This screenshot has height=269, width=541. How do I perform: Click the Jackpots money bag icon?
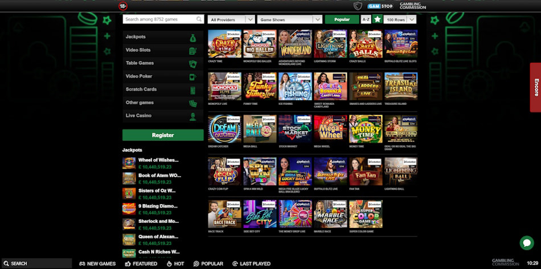(x=193, y=38)
